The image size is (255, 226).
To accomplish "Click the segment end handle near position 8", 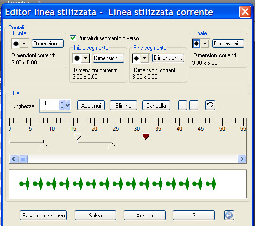I will coord(43,146).
